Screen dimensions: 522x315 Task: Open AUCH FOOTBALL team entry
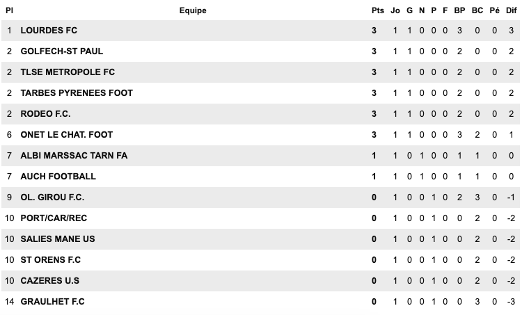pos(58,177)
